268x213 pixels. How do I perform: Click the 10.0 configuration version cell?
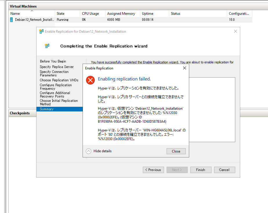click(x=232, y=20)
